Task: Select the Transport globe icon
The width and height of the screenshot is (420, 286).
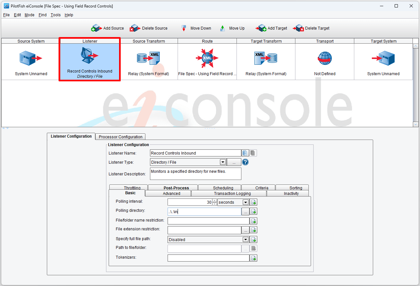Action: point(324,59)
